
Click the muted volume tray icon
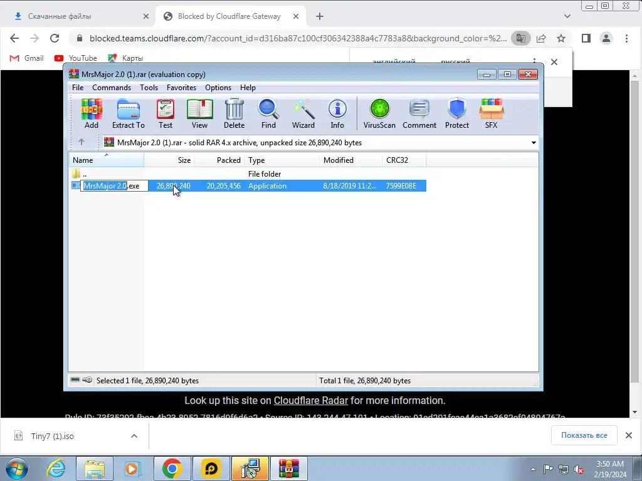[x=579, y=469]
